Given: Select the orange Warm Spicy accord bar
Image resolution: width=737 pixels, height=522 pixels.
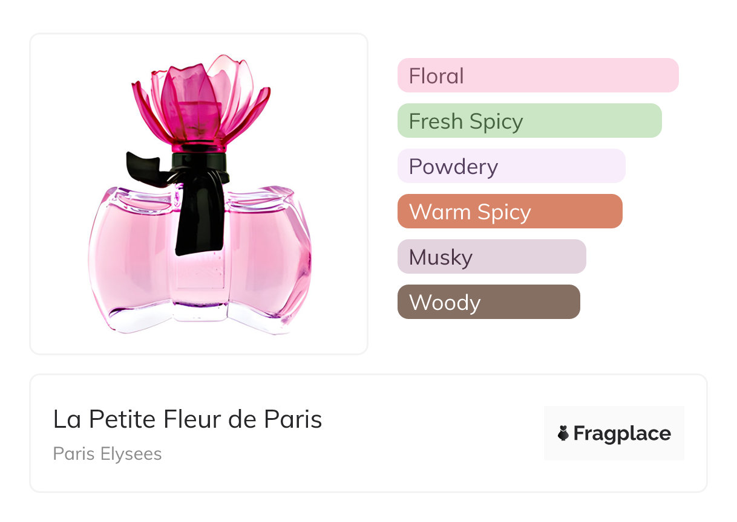Looking at the screenshot, I should click(x=509, y=211).
